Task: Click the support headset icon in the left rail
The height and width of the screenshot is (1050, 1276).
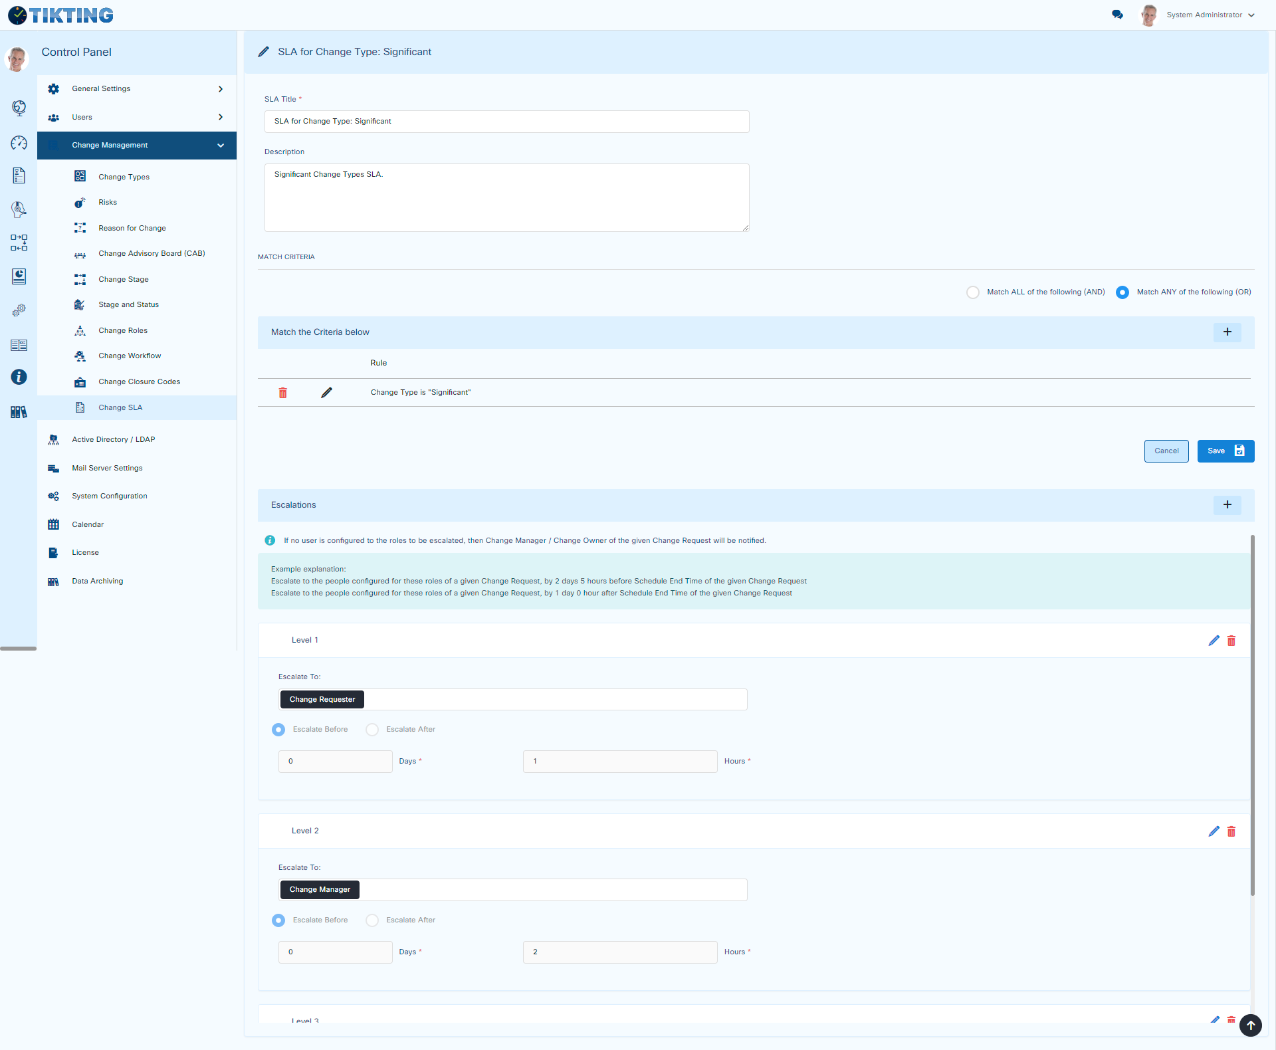Action: coord(19,209)
